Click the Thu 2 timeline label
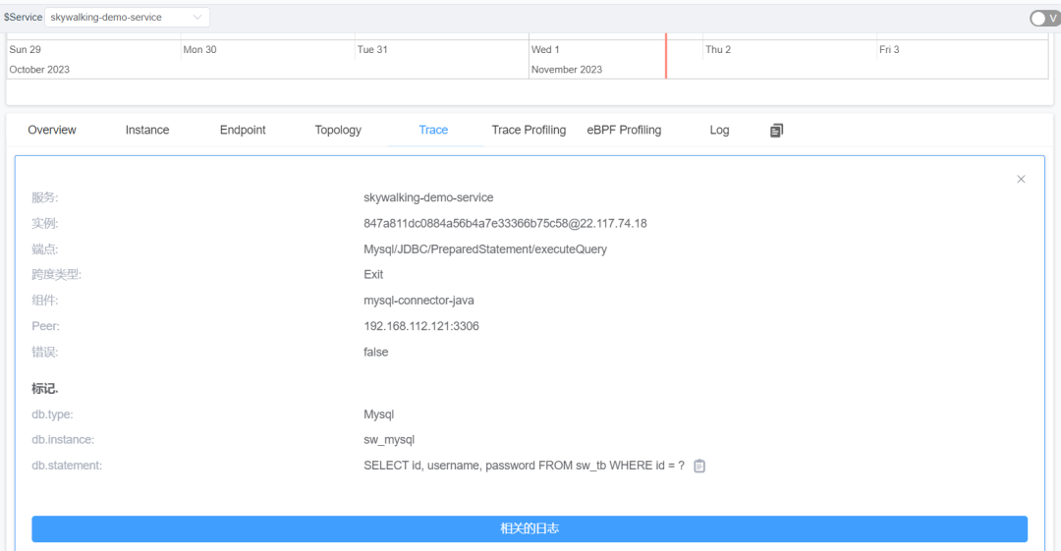This screenshot has width=1061, height=551. pyautogui.click(x=718, y=49)
